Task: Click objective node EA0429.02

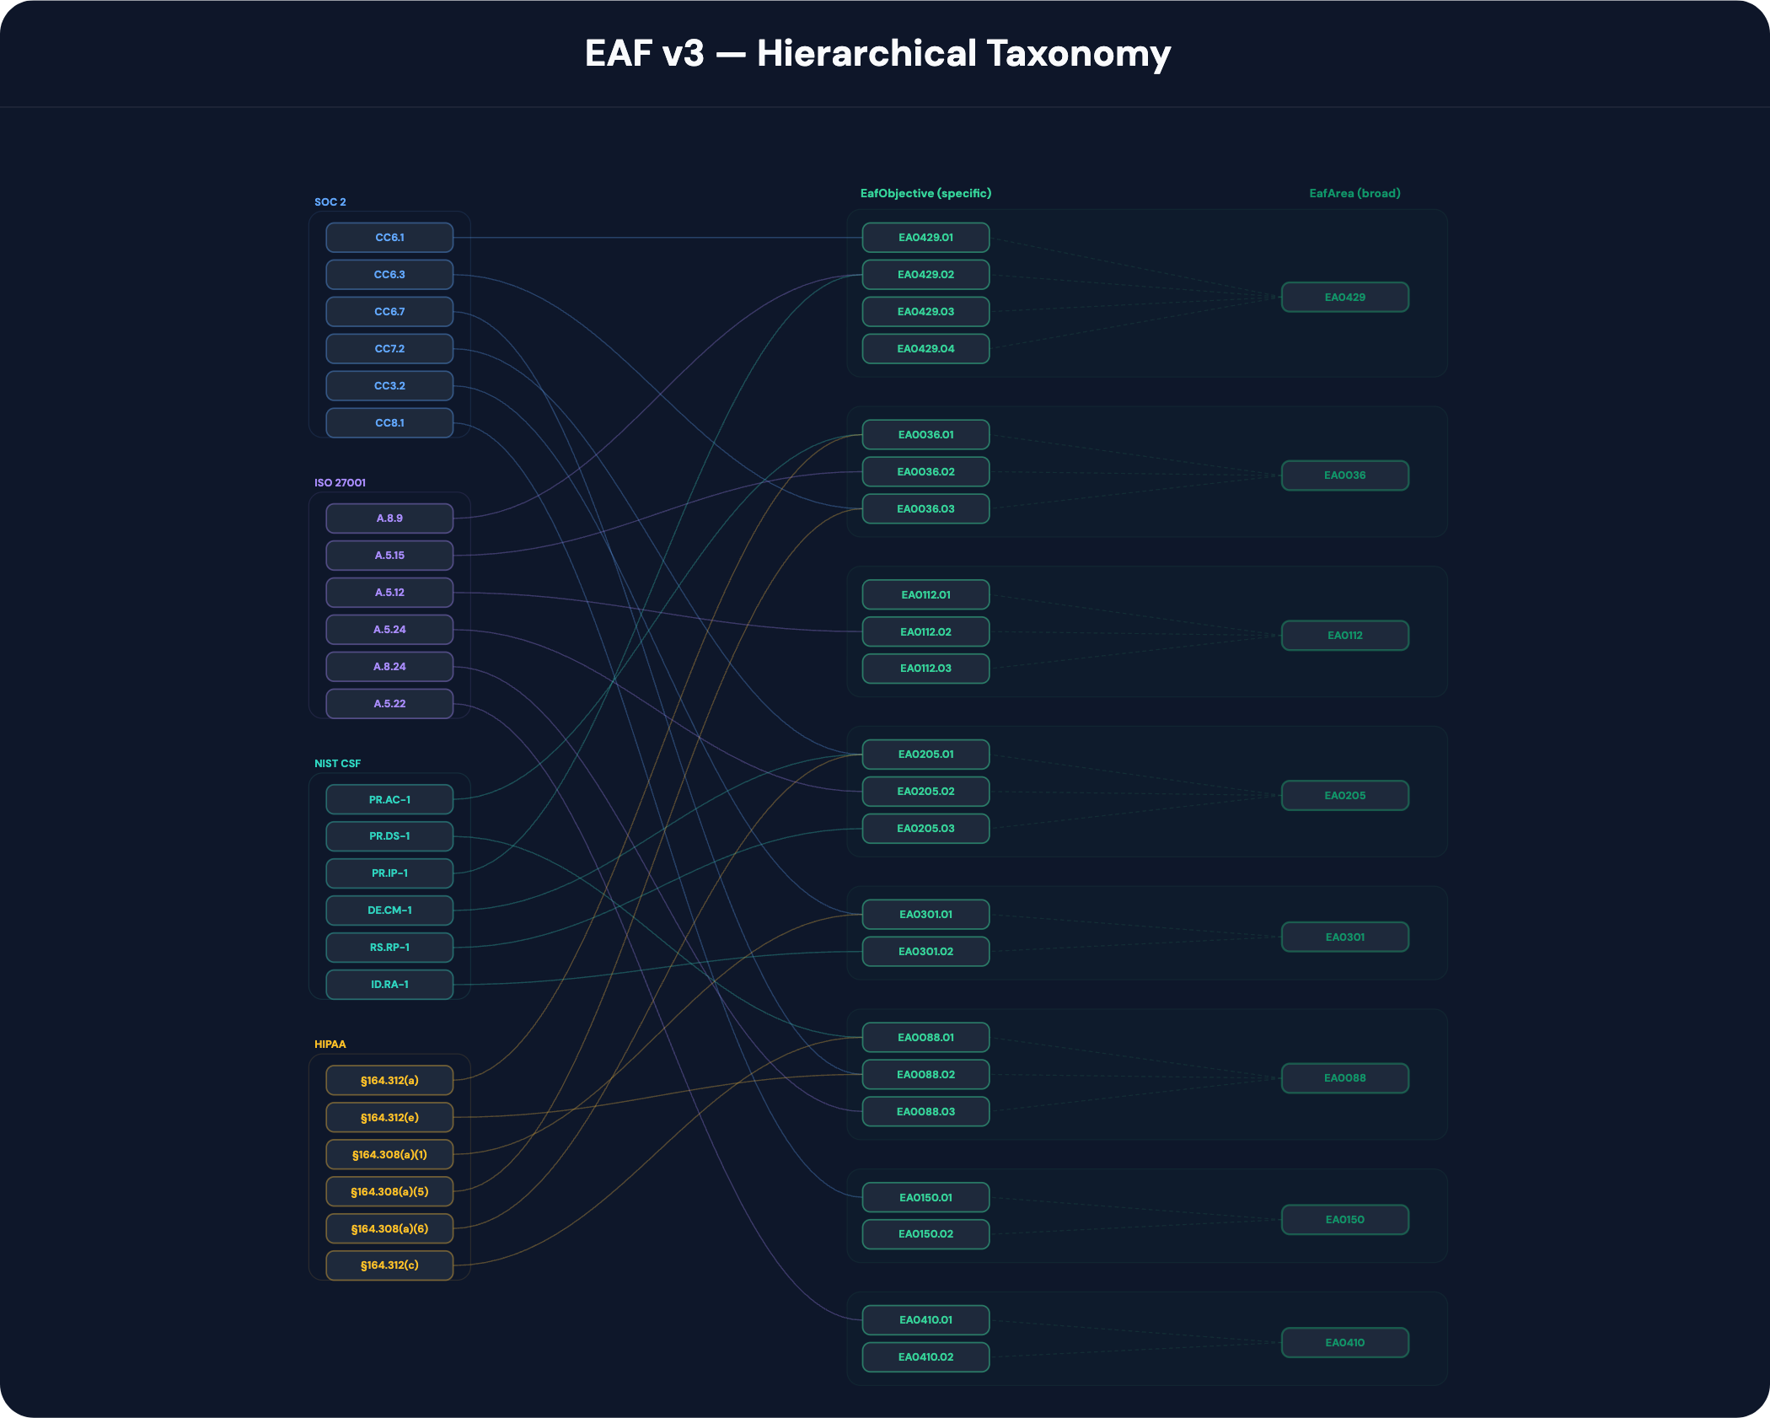Action: (x=925, y=275)
